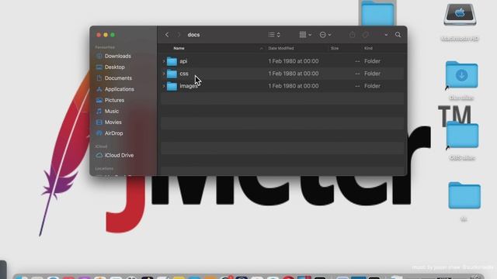Image resolution: width=497 pixels, height=279 pixels.
Task: Minimize the docs Finder window
Action: pyautogui.click(x=106, y=35)
